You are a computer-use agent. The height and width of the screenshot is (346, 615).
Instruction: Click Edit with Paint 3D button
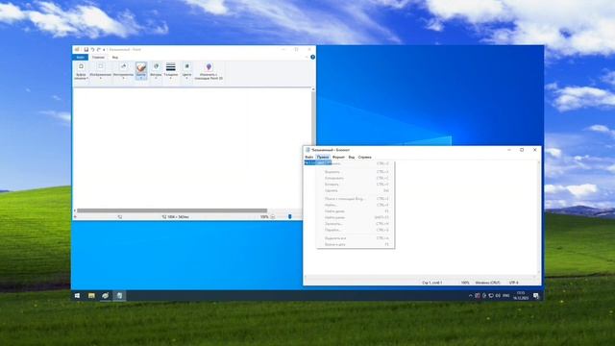[209, 71]
